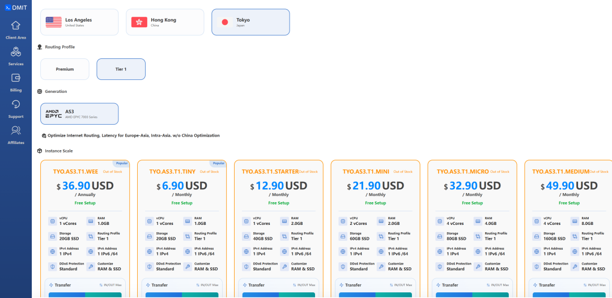Click the Generation section icon
Viewport: 612px width, 298px height.
click(x=40, y=91)
